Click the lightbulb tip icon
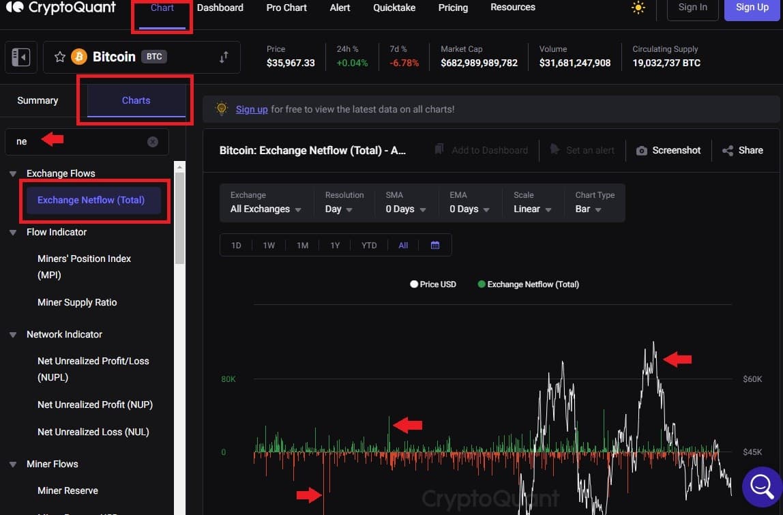Viewport: 783px width, 515px height. point(222,108)
